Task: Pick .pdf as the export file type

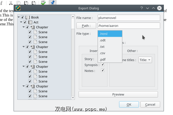Action: (110, 59)
